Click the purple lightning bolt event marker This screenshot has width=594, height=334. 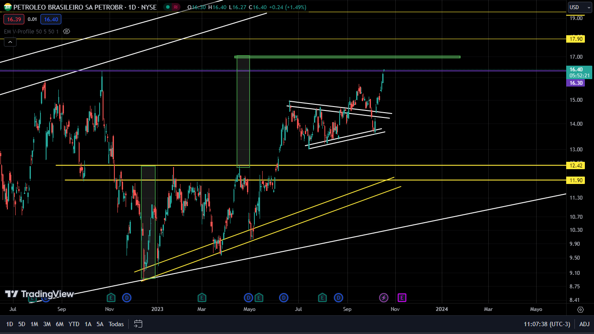click(384, 297)
